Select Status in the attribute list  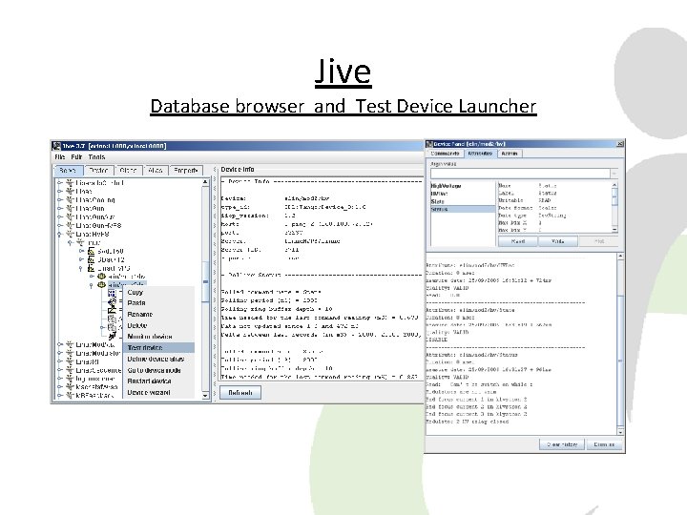[463, 209]
